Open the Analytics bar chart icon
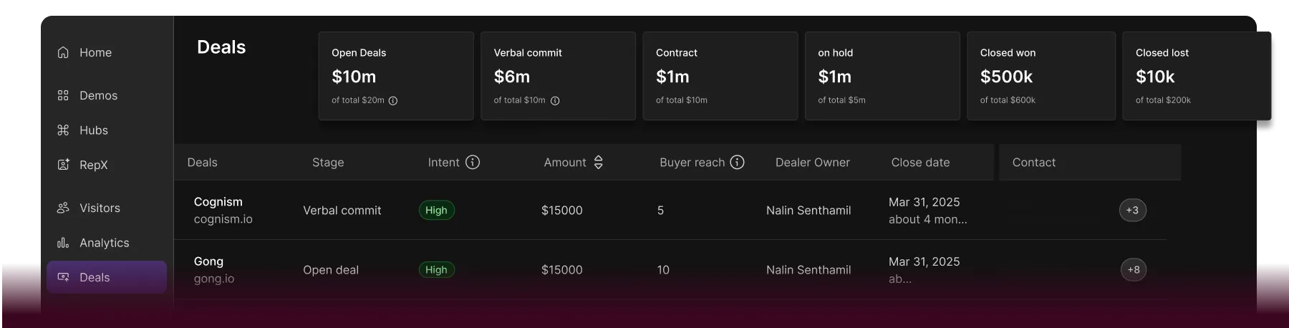1289x328 pixels. coord(63,243)
